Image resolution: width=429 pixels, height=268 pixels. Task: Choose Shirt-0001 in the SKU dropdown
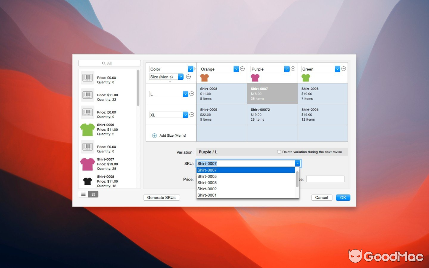click(207, 195)
